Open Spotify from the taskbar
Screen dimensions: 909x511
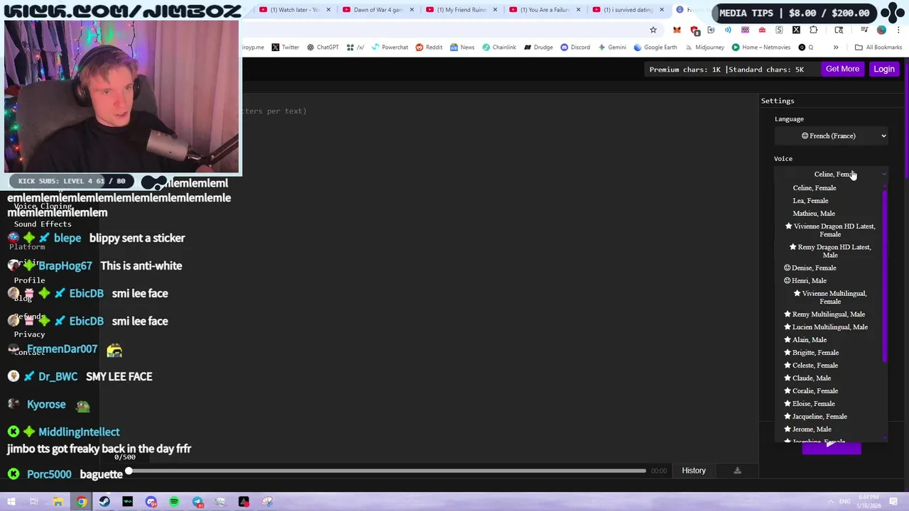[174, 502]
